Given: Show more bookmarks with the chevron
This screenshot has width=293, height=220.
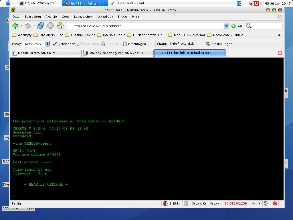Looking at the screenshot, I should click(x=279, y=35).
